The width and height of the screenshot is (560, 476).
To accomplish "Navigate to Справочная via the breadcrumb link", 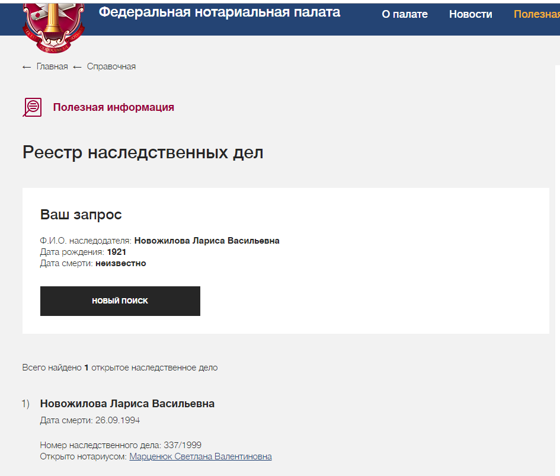I will [x=111, y=66].
